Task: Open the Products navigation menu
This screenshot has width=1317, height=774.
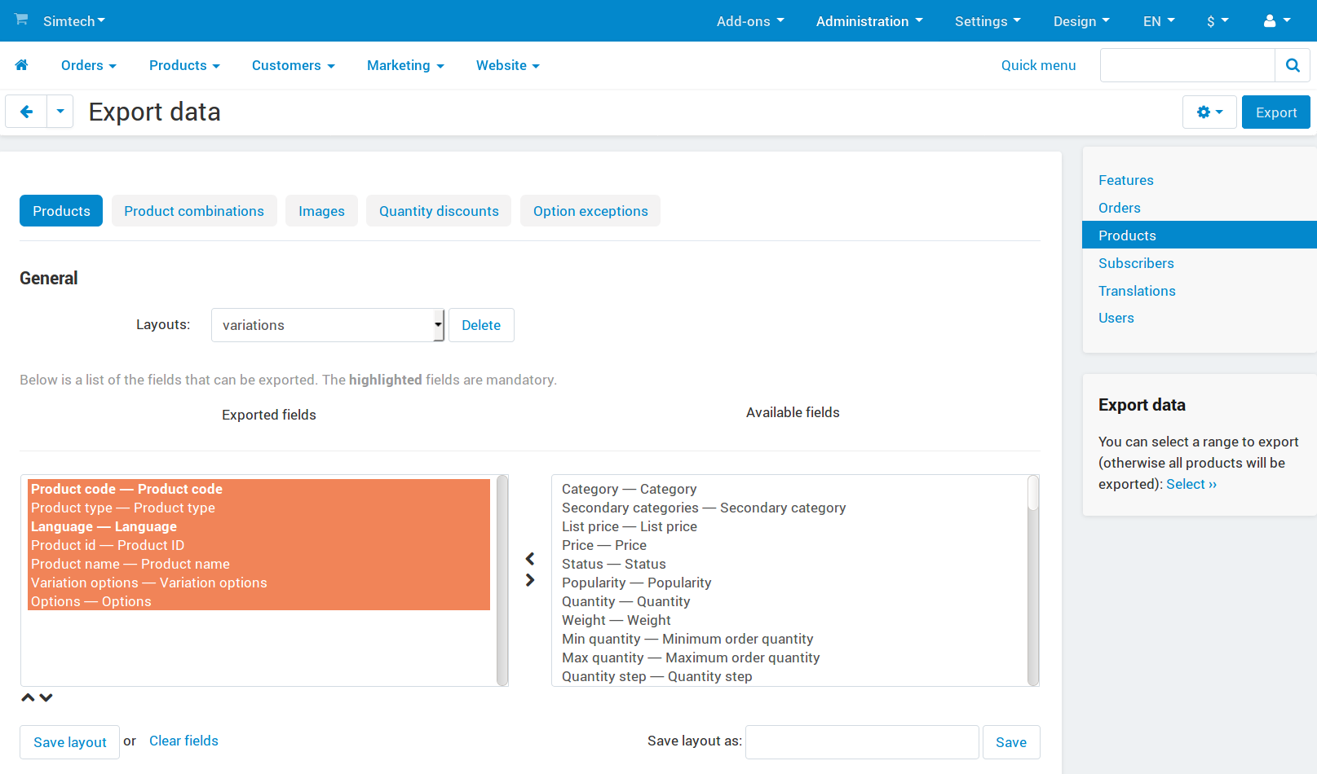Action: 184,65
